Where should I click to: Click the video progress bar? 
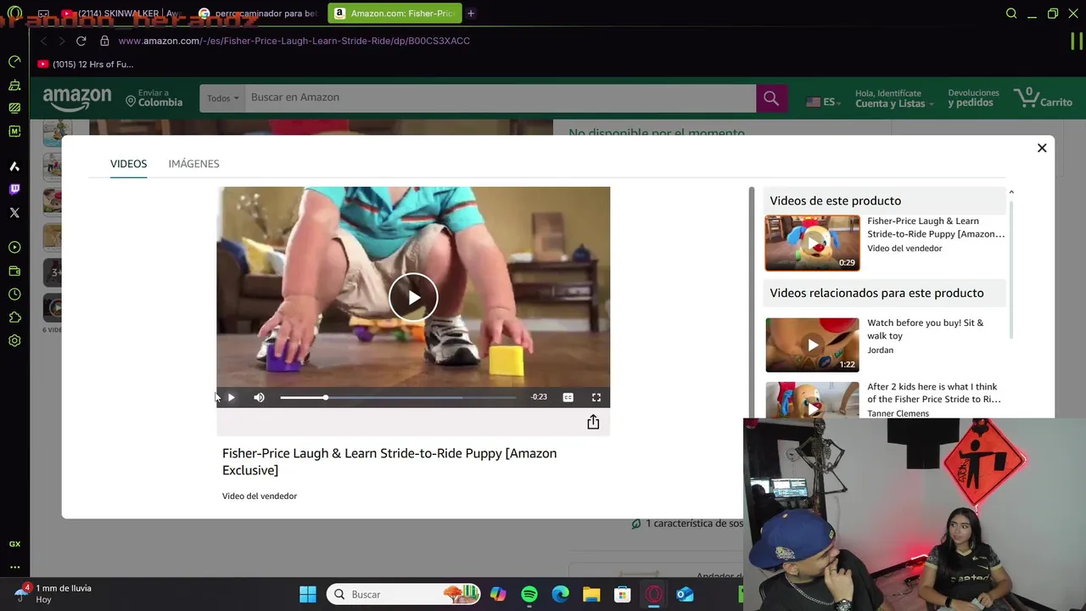click(398, 397)
